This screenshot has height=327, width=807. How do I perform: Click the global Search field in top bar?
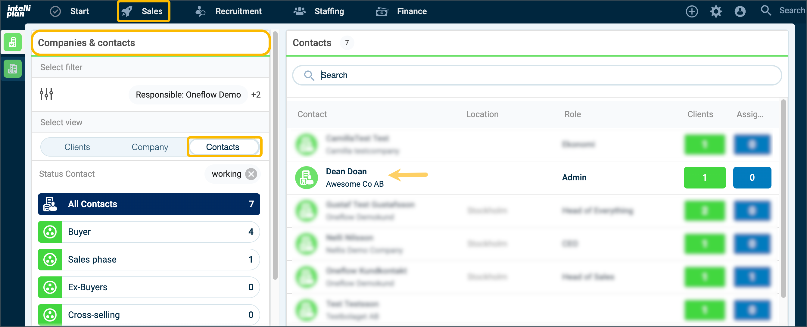tap(792, 11)
